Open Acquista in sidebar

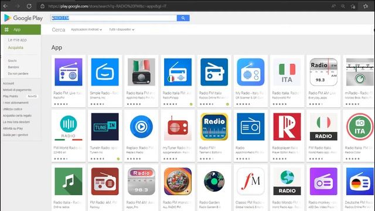coord(16,47)
